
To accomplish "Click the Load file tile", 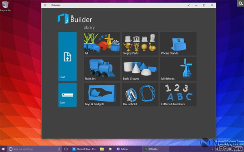I will coord(68,56).
